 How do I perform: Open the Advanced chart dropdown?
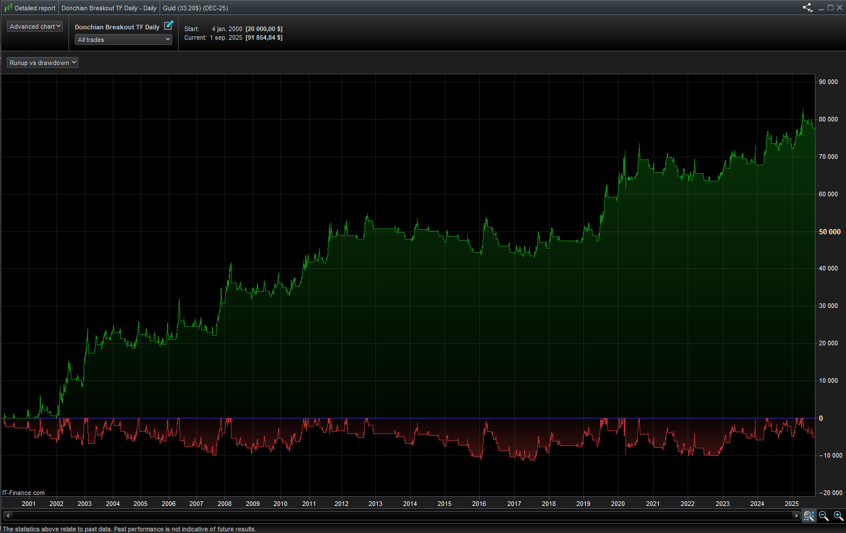[x=35, y=26]
